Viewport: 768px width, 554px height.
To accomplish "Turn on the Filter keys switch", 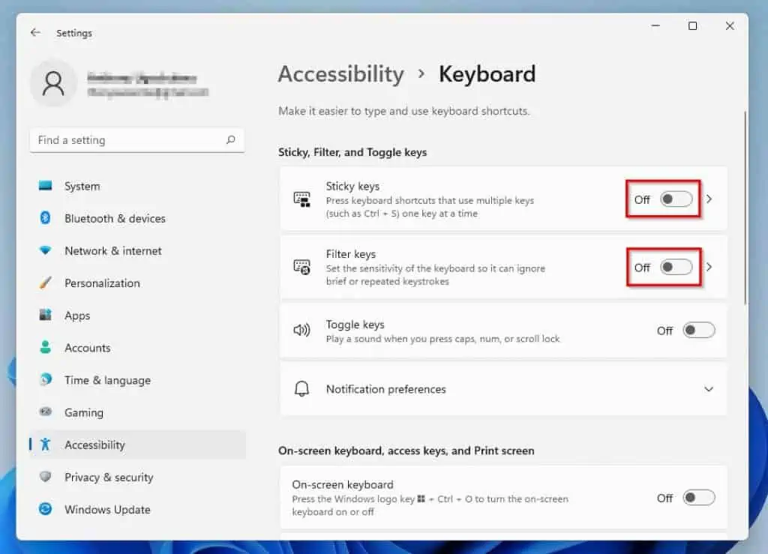I will pos(676,267).
